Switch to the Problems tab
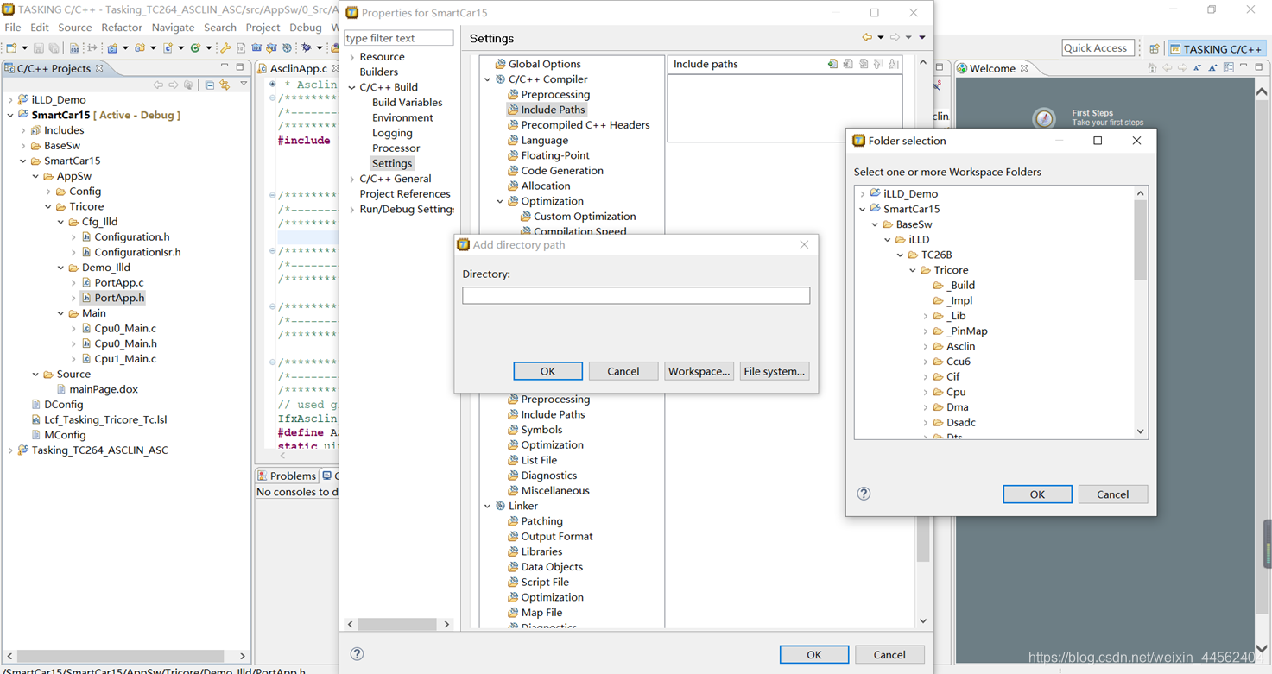Screen dimensions: 1272x674 (287, 476)
